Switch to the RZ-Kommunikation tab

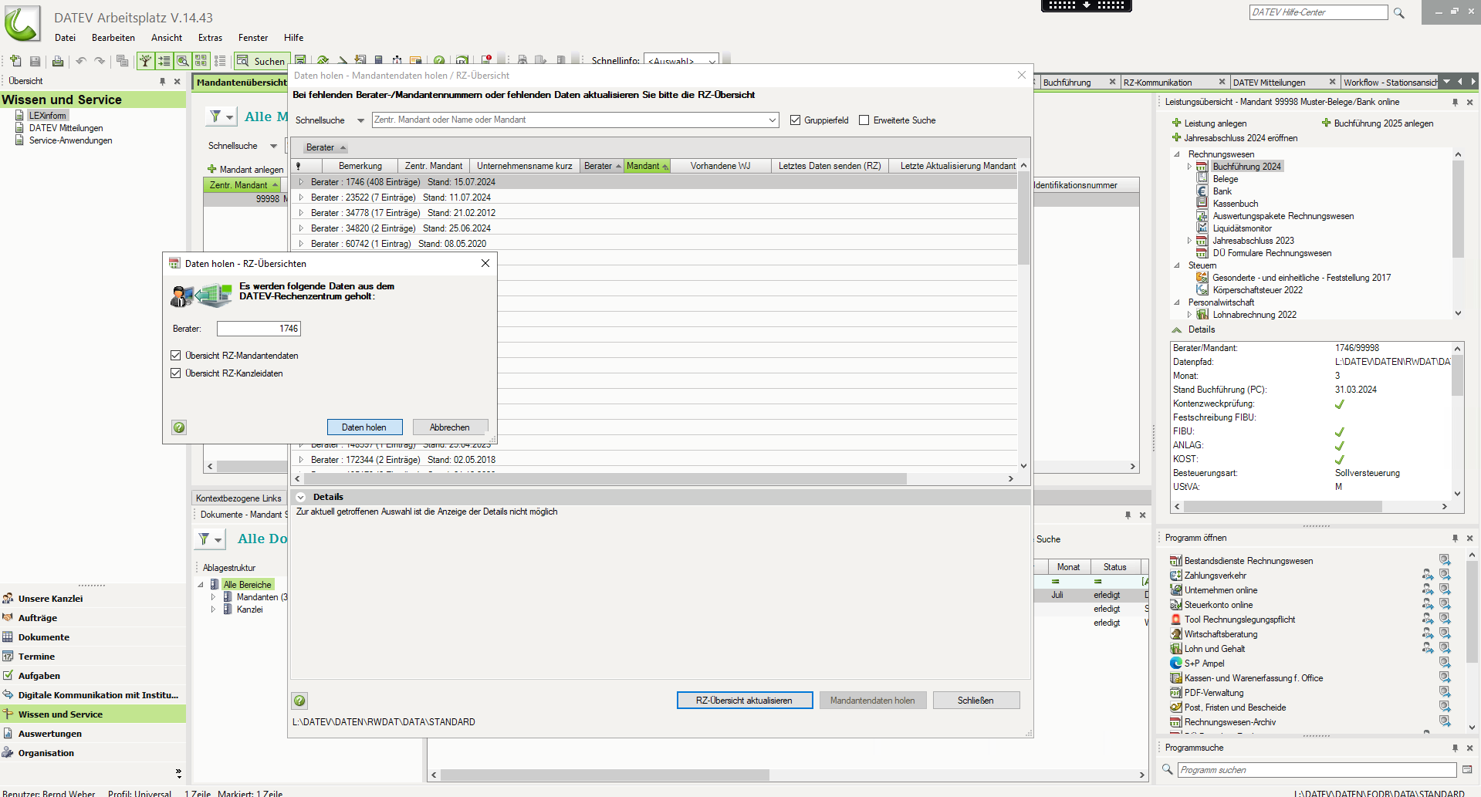1158,83
